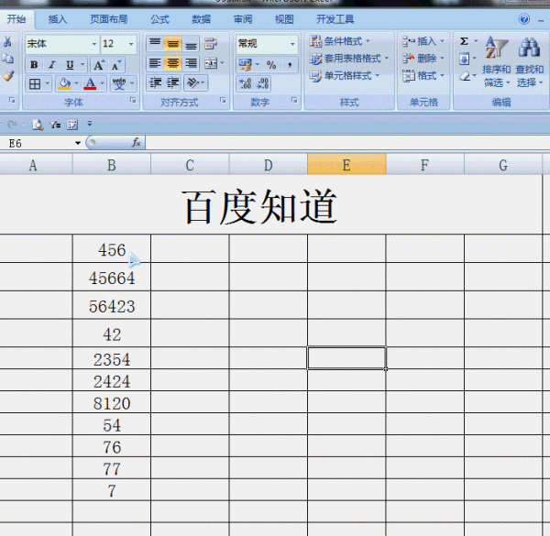The width and height of the screenshot is (550, 536).
Task: Open 单元格样式 cell styles menu
Action: [x=345, y=76]
